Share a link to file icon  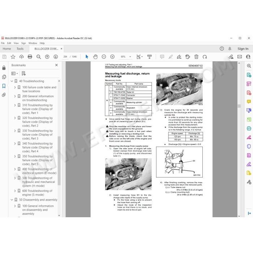231,57
